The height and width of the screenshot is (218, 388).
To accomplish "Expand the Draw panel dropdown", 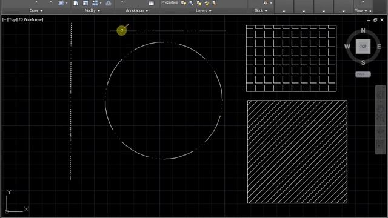I will pos(36,11).
